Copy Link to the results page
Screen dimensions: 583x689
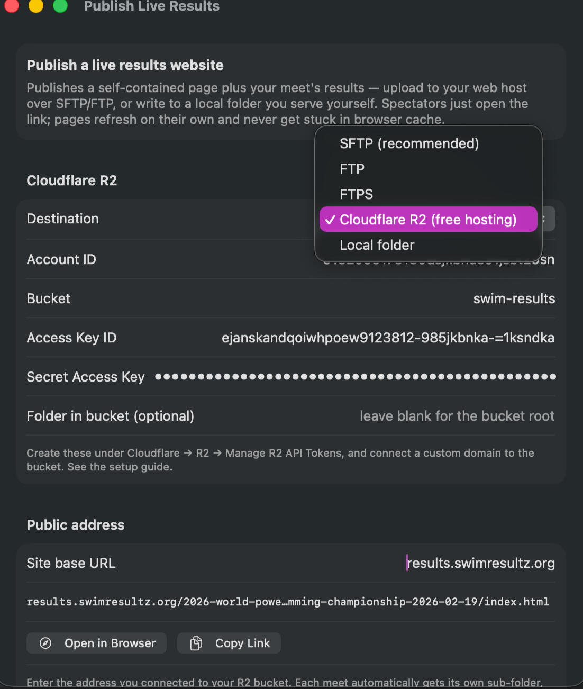point(229,643)
